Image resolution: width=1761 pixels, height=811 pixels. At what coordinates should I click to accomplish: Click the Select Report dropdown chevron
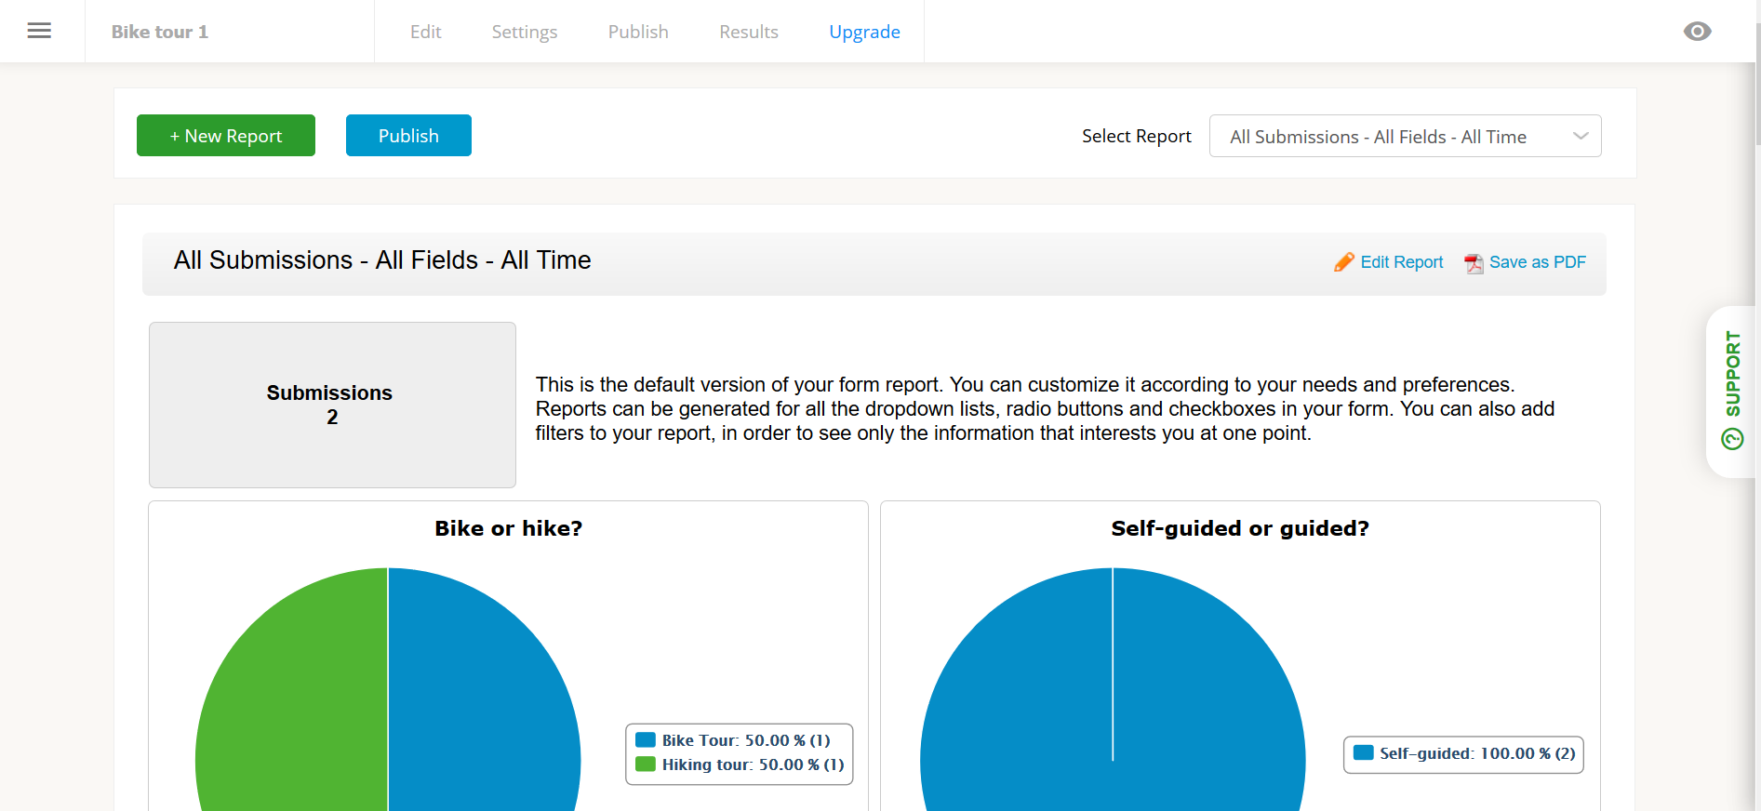coord(1581,136)
